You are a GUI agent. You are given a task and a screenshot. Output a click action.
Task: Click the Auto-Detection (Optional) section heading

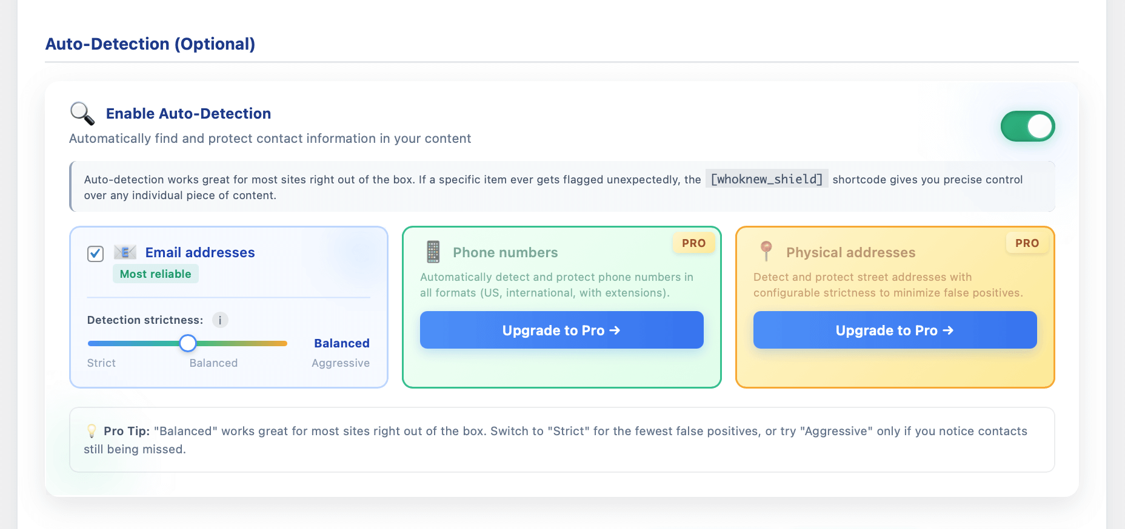[x=150, y=44]
